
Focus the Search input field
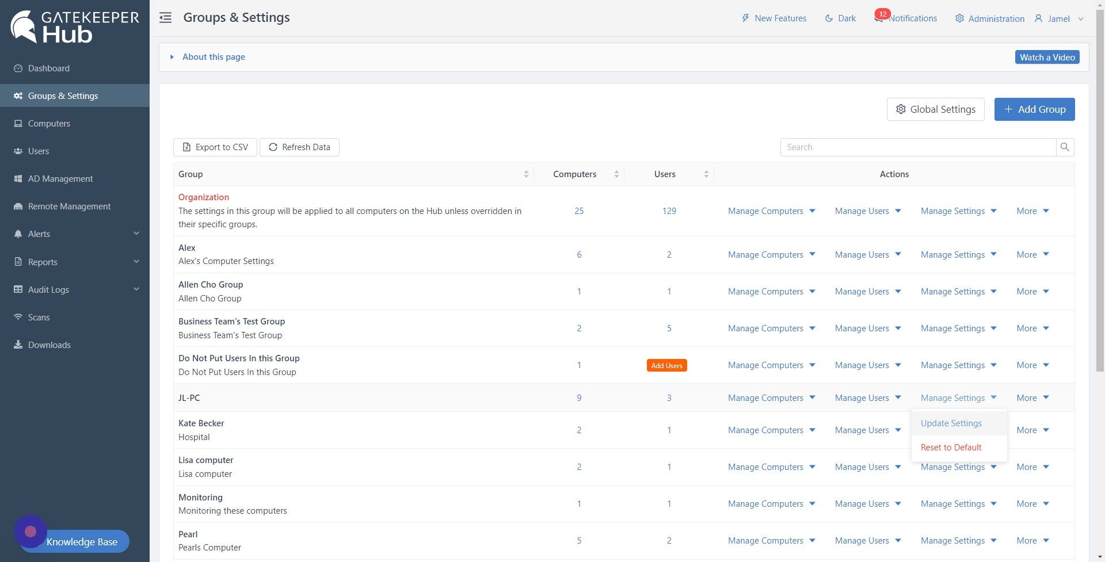point(918,147)
